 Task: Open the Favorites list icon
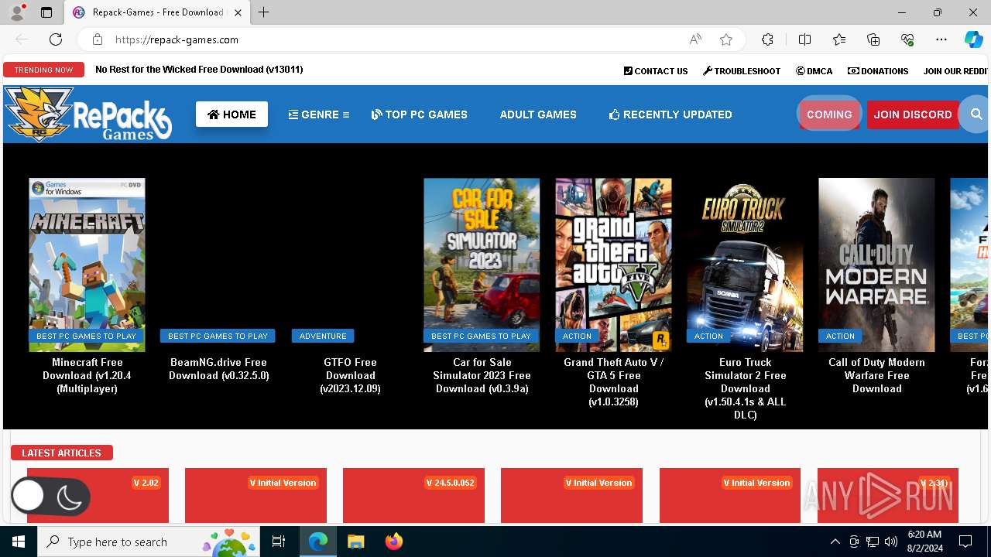click(x=839, y=39)
